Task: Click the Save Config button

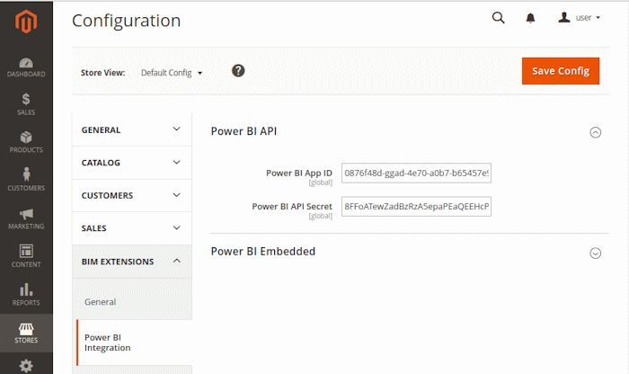Action: pyautogui.click(x=561, y=71)
